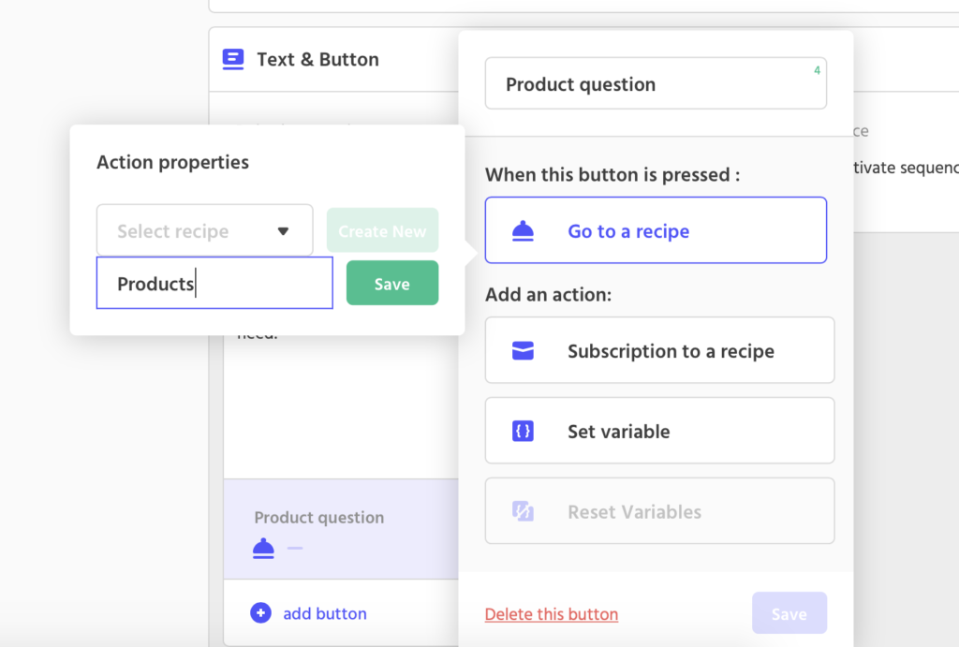Save the Products recipe with green Save

392,283
